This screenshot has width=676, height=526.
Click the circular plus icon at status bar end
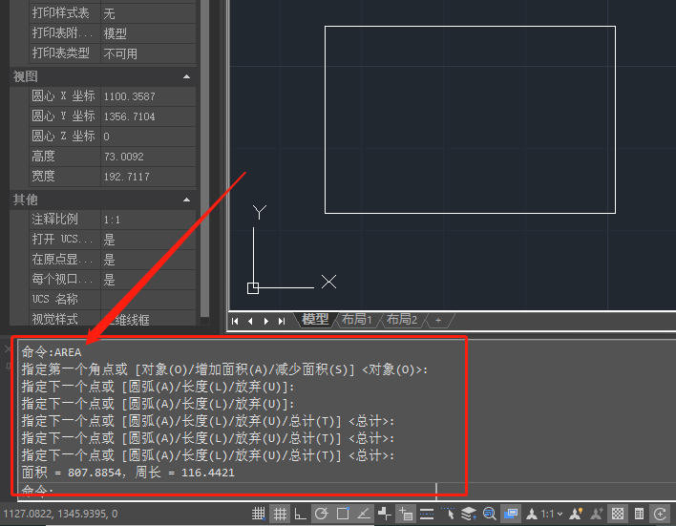pos(660,514)
